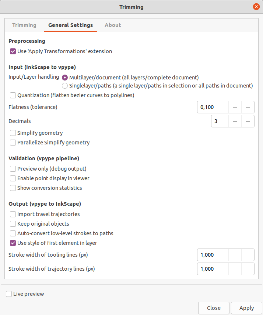Click the Close button
Screen dimensions: 263x315
214,308
